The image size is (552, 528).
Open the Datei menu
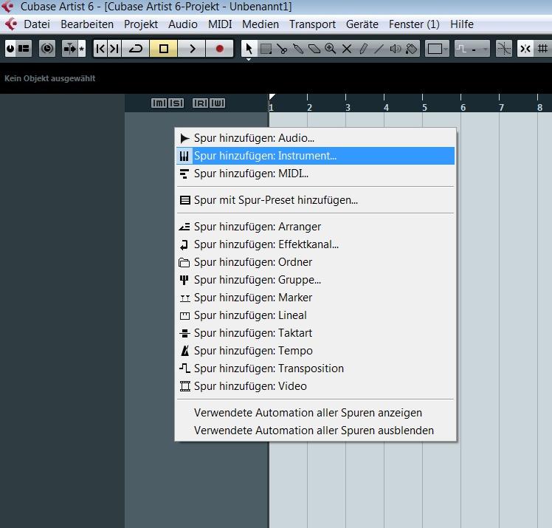pyautogui.click(x=37, y=24)
